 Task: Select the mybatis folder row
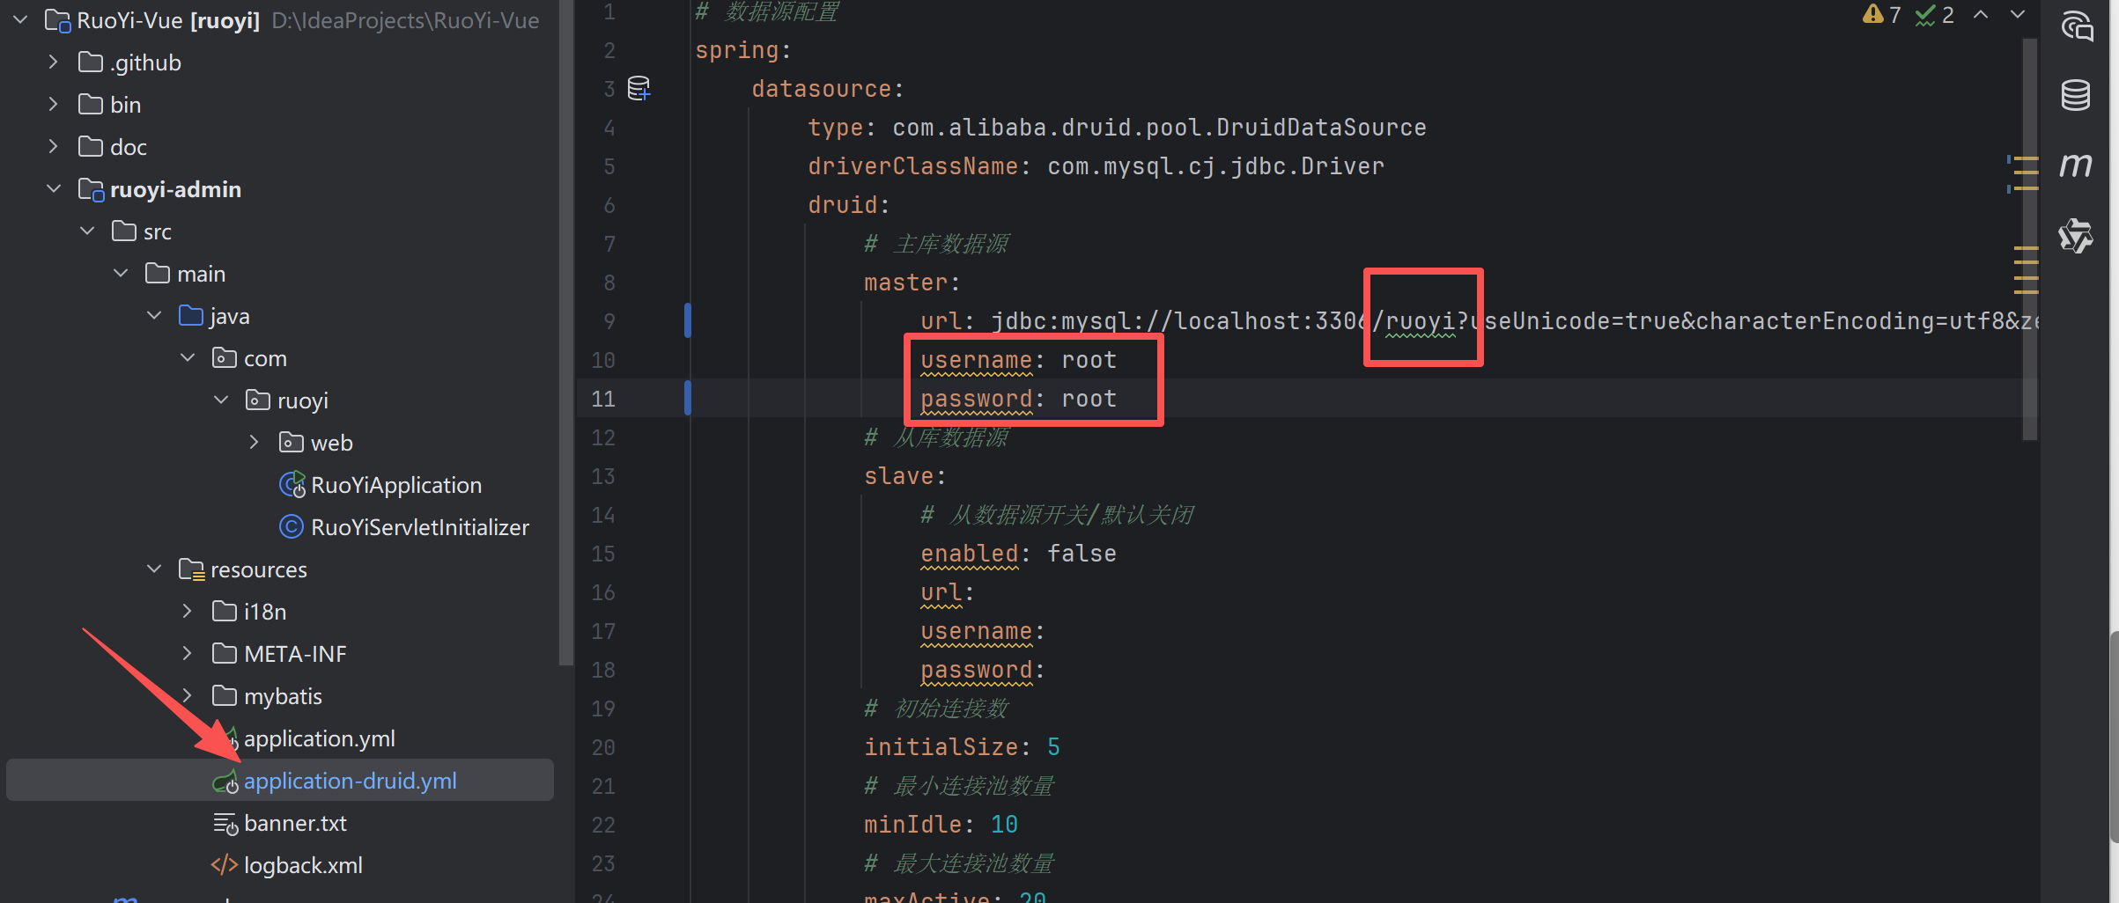tap(280, 696)
